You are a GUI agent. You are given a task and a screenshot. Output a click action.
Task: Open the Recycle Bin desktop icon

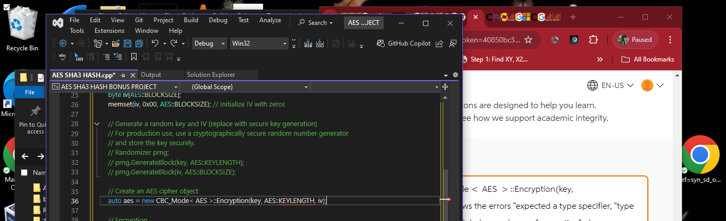click(x=22, y=28)
